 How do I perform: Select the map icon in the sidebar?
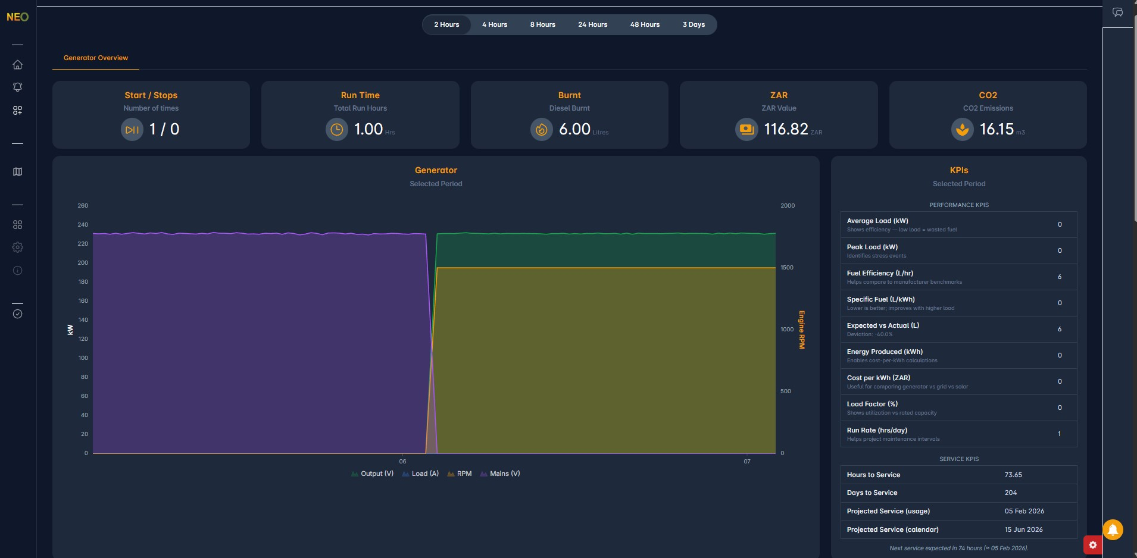click(x=17, y=171)
